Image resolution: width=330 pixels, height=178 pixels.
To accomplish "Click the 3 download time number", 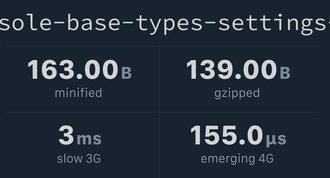I will click(x=66, y=135).
